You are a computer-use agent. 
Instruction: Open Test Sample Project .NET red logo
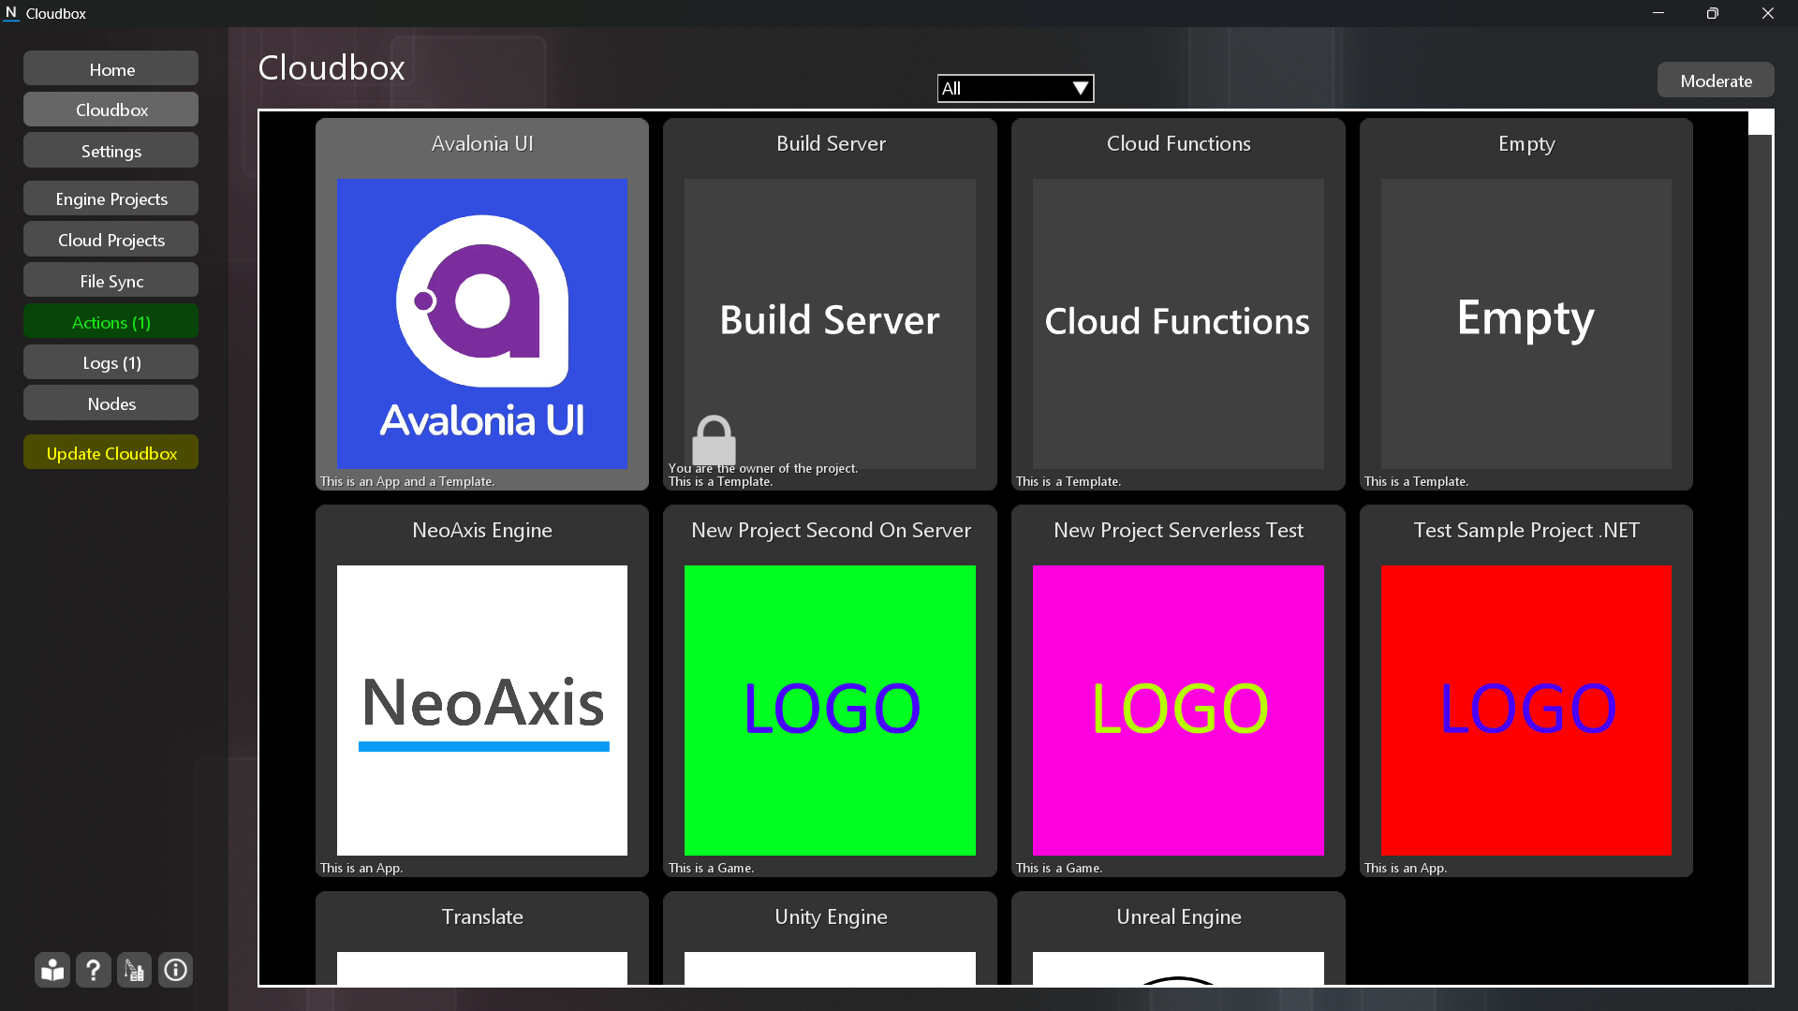[1526, 711]
